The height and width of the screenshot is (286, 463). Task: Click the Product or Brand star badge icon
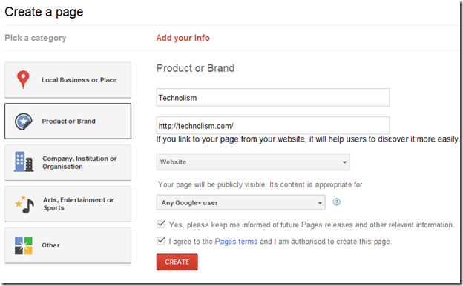coord(23,122)
